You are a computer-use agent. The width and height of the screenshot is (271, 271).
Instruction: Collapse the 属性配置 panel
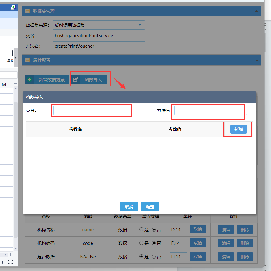(257, 60)
